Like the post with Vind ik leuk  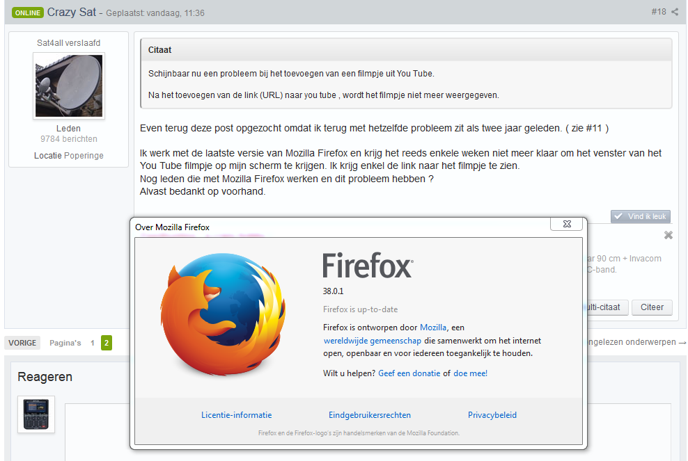pos(641,216)
